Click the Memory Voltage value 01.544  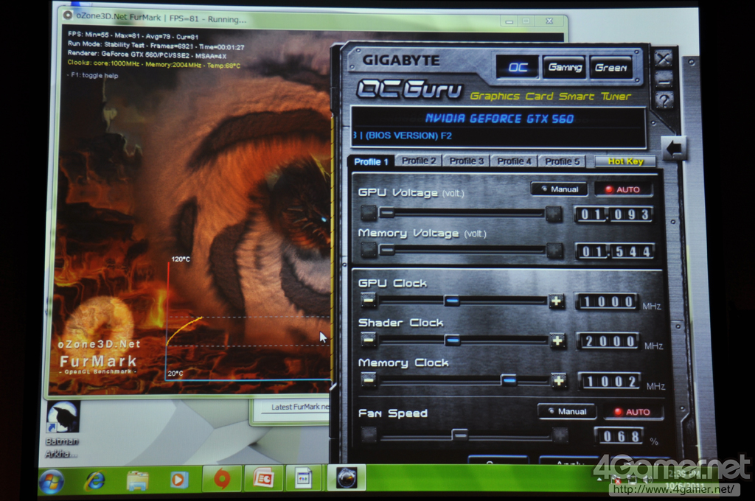tap(616, 251)
